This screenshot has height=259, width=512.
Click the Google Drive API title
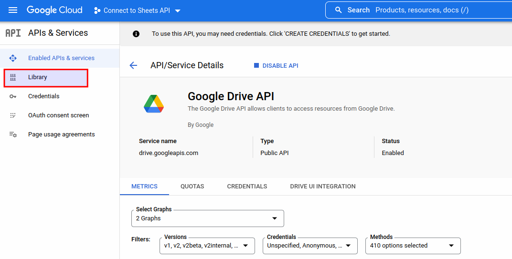pyautogui.click(x=231, y=96)
